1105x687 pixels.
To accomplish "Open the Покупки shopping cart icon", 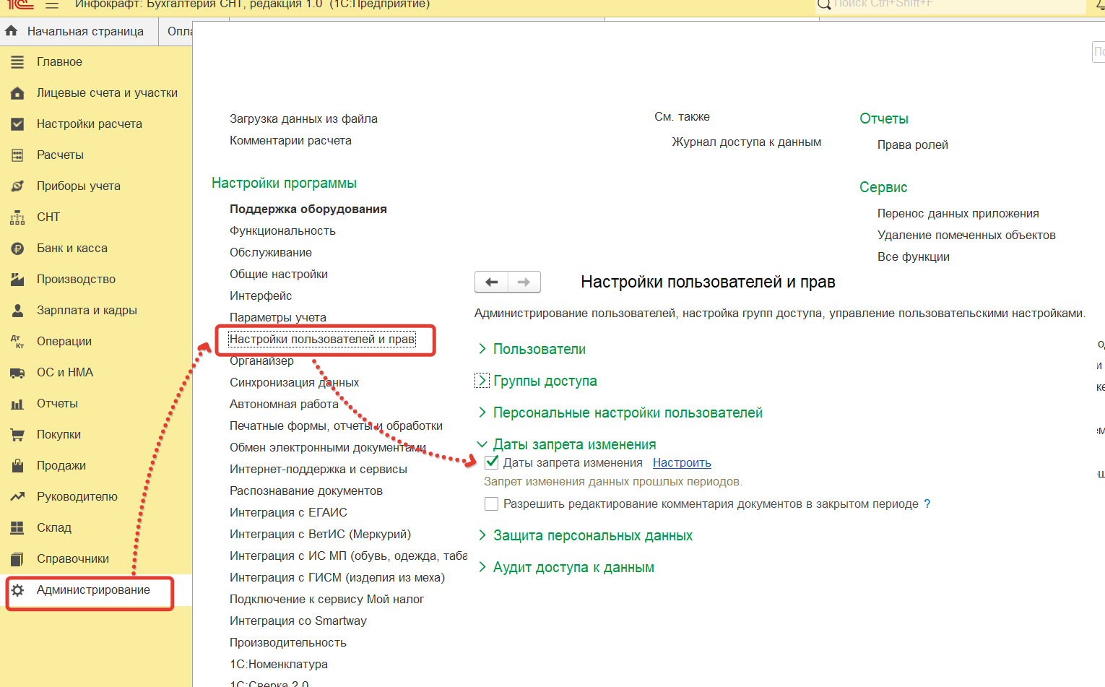I will pyautogui.click(x=17, y=435).
